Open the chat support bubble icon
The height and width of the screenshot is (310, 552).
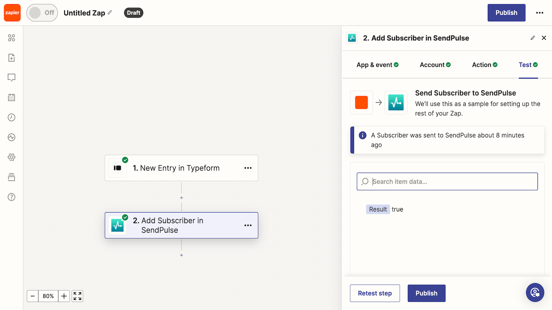click(535, 292)
